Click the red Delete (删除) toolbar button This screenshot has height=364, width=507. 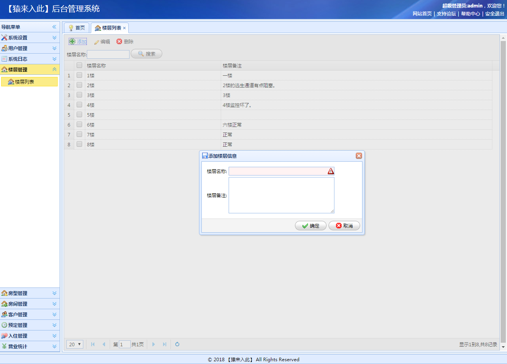point(125,41)
